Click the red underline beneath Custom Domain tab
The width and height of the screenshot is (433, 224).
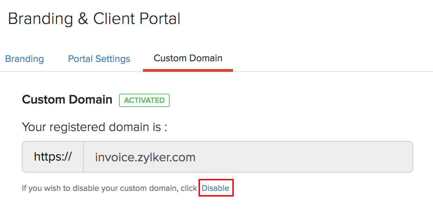pyautogui.click(x=188, y=70)
